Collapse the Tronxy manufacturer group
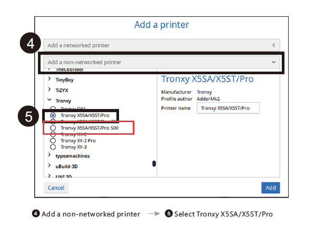315x228 pixels. tap(50, 100)
